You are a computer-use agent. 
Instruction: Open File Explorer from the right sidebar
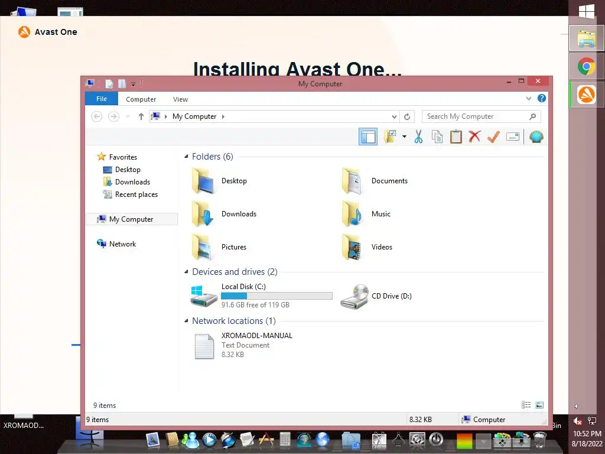pyautogui.click(x=587, y=38)
